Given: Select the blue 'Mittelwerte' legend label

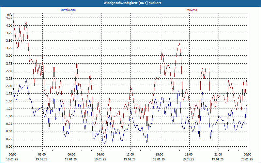Looking at the screenshot, I should (x=68, y=10).
